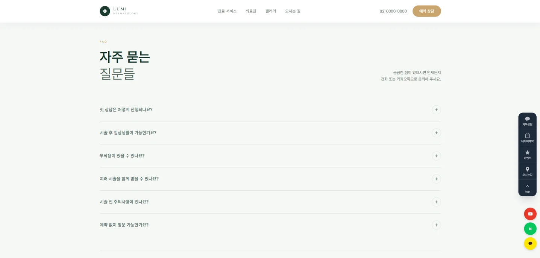This screenshot has width=540, height=258.
Task: Open the yellow KakaoTalk chat circle button
Action: 530,243
